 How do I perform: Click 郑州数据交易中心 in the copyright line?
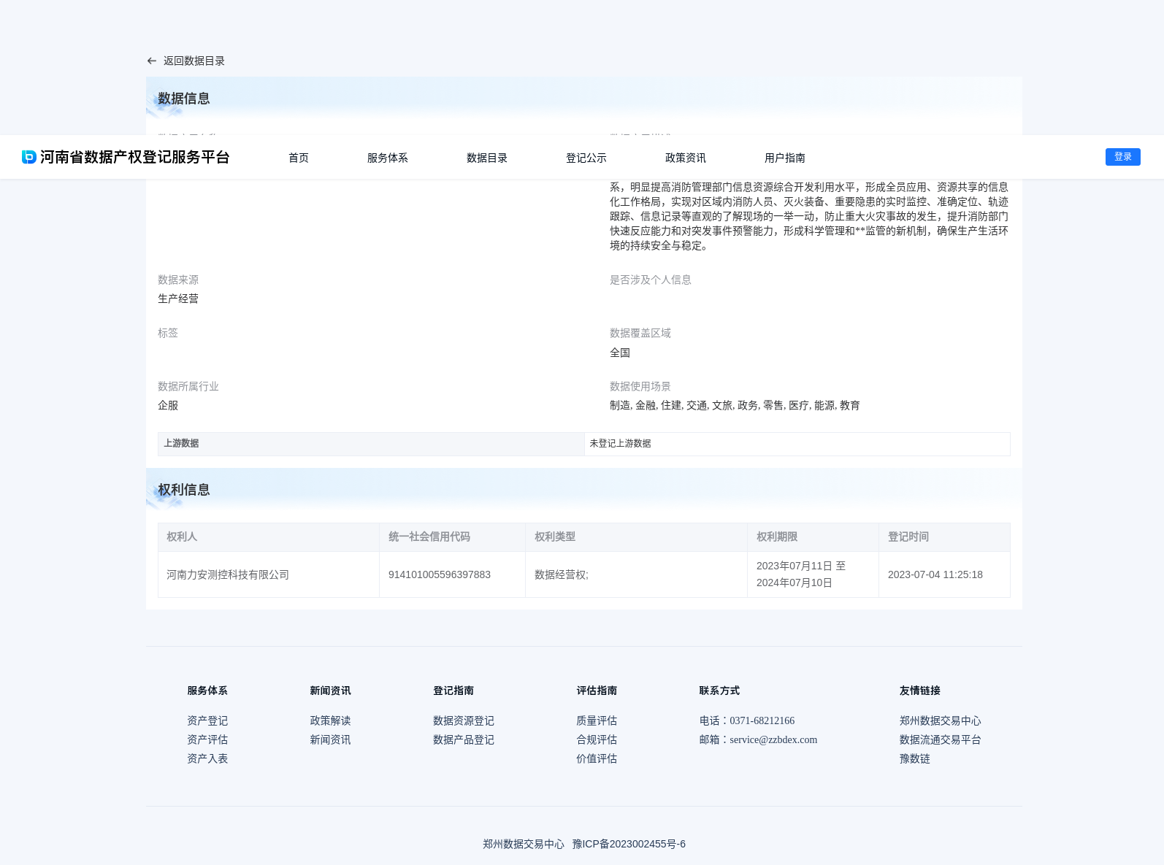pos(524,844)
